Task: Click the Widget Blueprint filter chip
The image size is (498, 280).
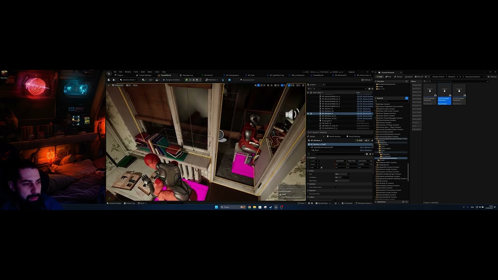Action: click(x=417, y=85)
